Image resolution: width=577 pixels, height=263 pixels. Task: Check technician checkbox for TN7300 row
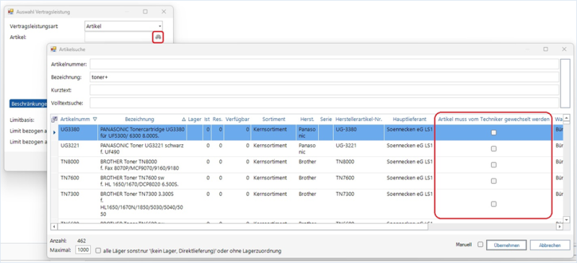coord(494,204)
